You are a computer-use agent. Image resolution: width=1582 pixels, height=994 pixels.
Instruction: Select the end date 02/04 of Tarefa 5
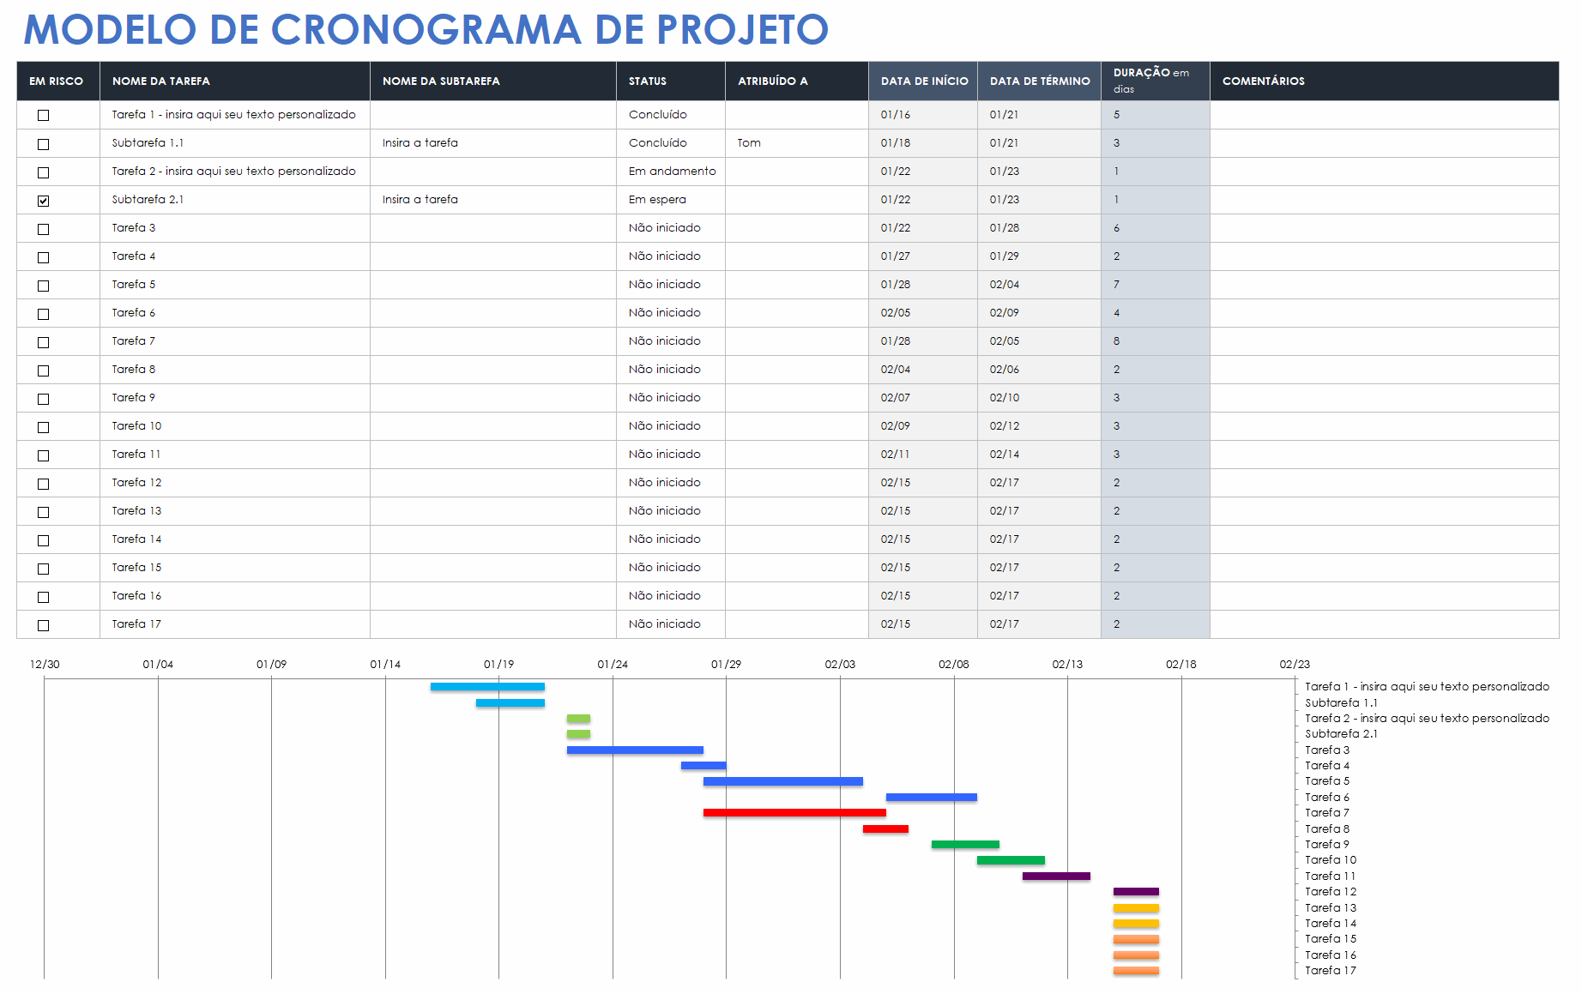[1040, 285]
